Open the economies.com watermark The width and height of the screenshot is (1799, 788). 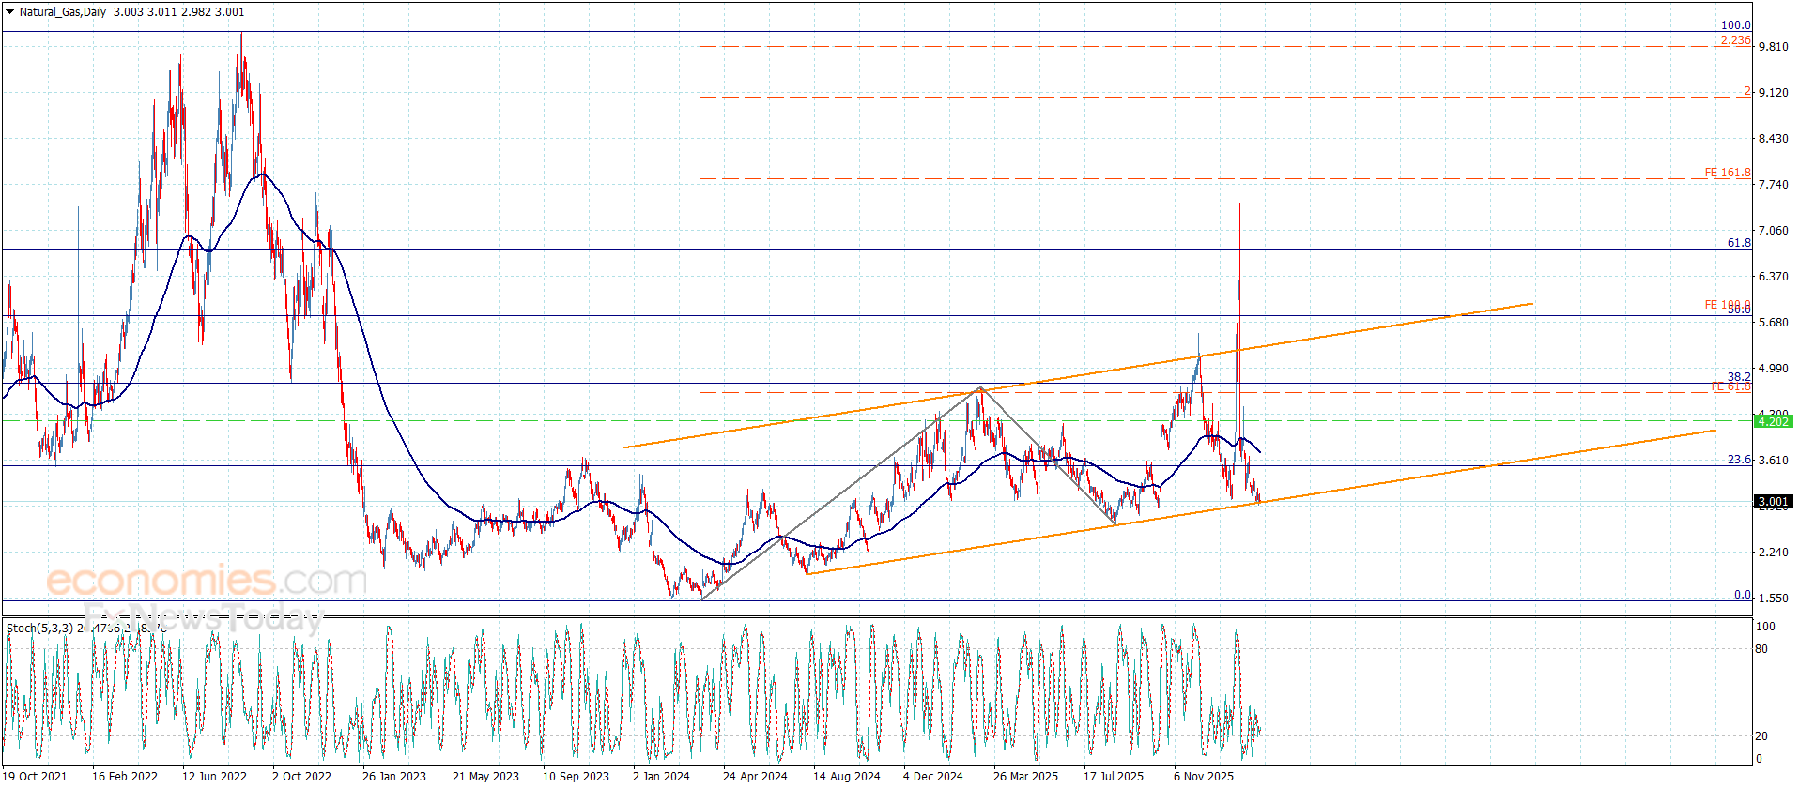(x=207, y=581)
